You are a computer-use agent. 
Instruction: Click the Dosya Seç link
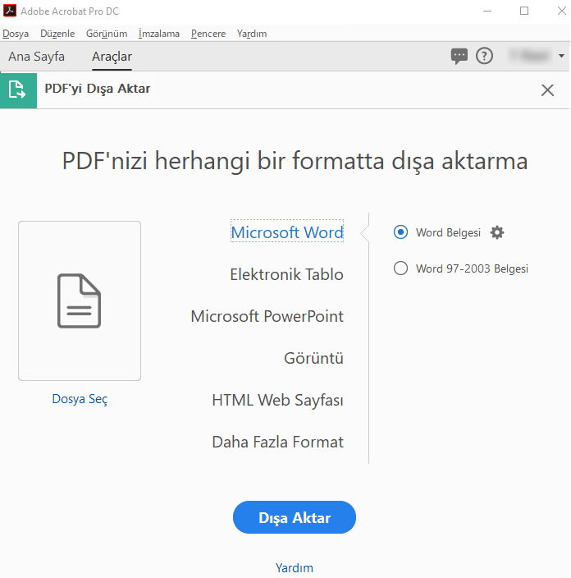[x=80, y=400]
